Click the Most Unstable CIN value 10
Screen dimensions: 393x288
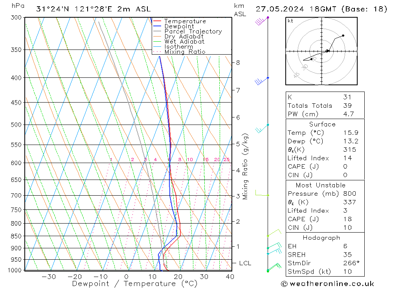coord(347,227)
